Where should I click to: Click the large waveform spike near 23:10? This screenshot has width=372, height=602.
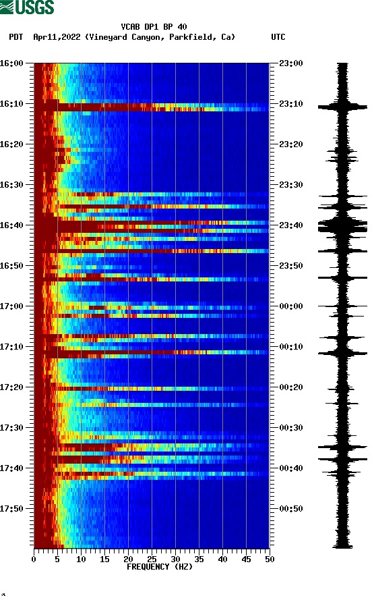[342, 107]
